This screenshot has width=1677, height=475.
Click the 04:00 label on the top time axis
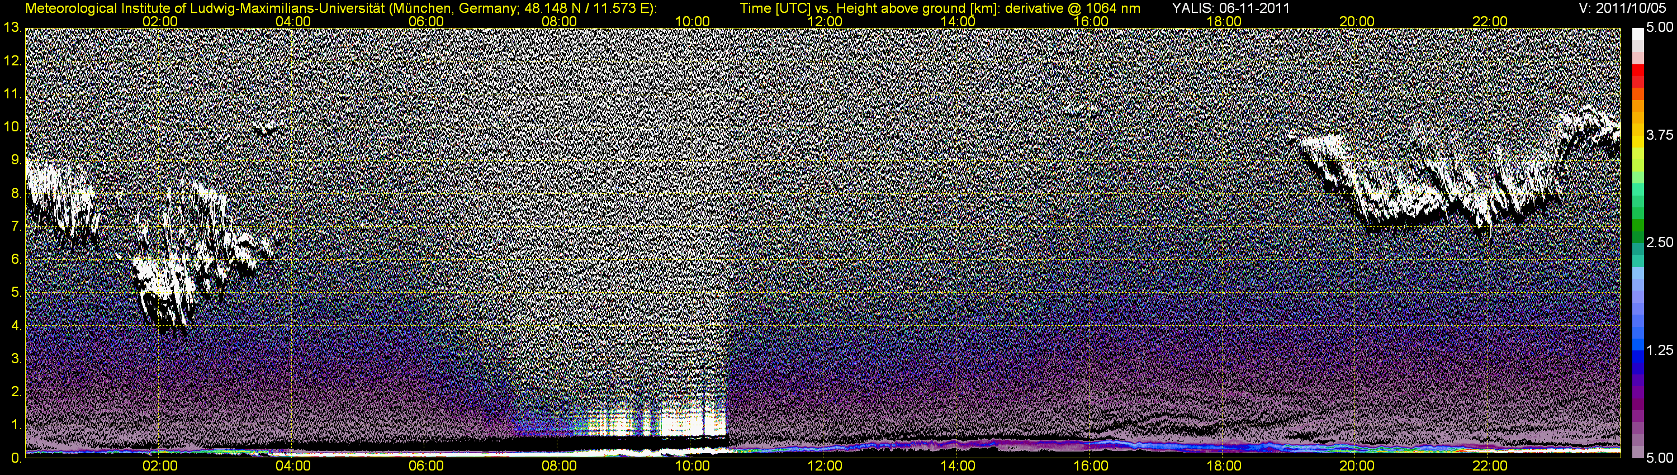click(293, 21)
